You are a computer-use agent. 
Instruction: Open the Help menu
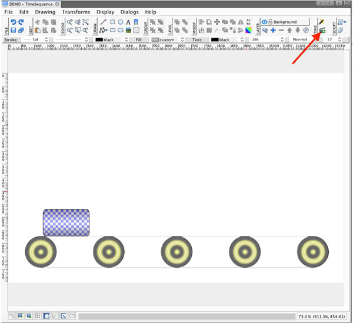click(x=151, y=12)
